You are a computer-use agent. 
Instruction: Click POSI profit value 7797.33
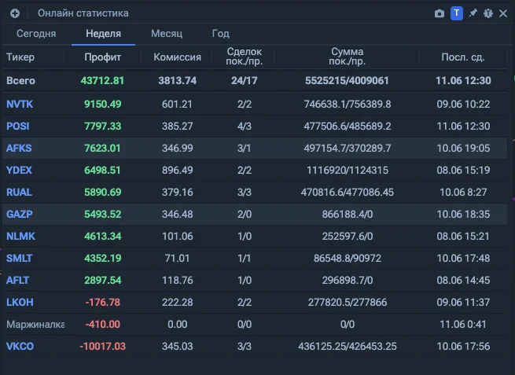pyautogui.click(x=102, y=127)
